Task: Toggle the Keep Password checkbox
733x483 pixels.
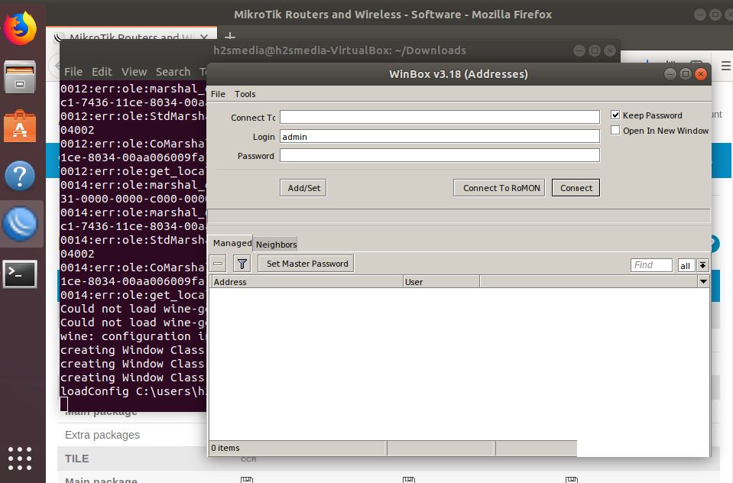Action: coord(615,115)
